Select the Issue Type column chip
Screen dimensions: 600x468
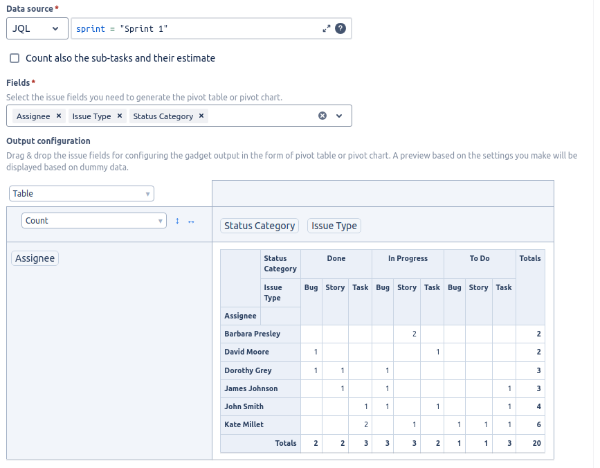(x=334, y=226)
